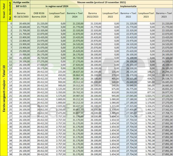Select the cell with value 27.585,00

point(128,113)
